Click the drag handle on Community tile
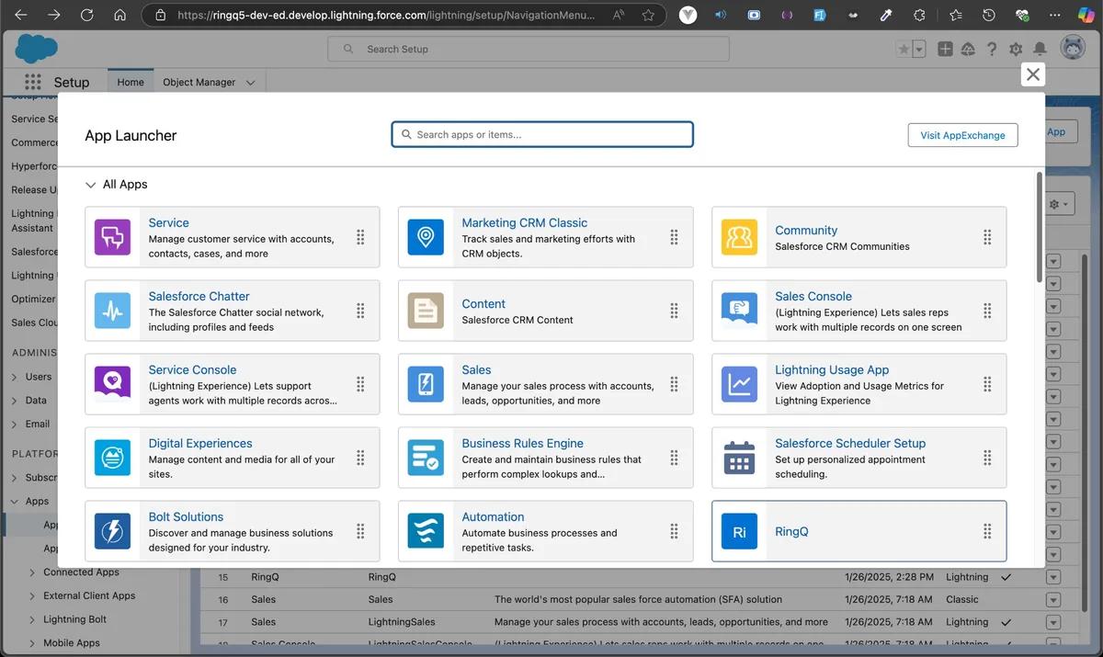The image size is (1103, 657). (x=987, y=237)
